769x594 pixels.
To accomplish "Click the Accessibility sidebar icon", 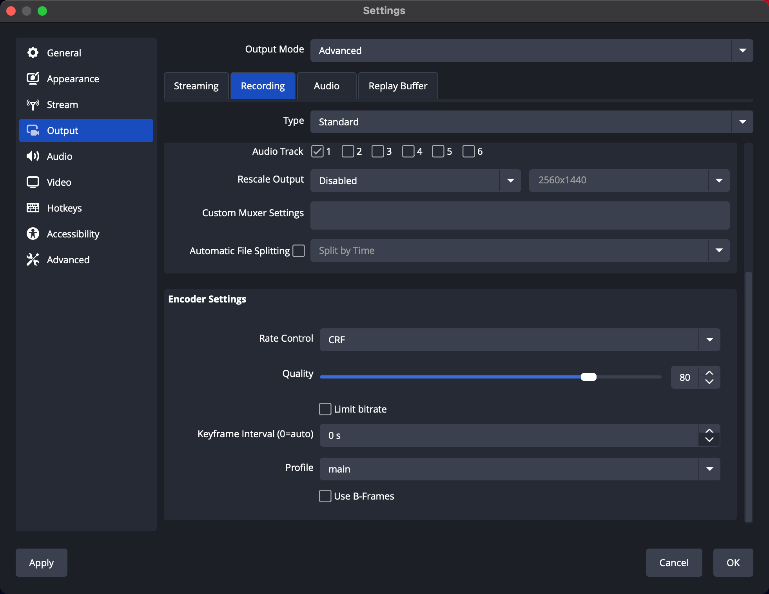I will [33, 234].
